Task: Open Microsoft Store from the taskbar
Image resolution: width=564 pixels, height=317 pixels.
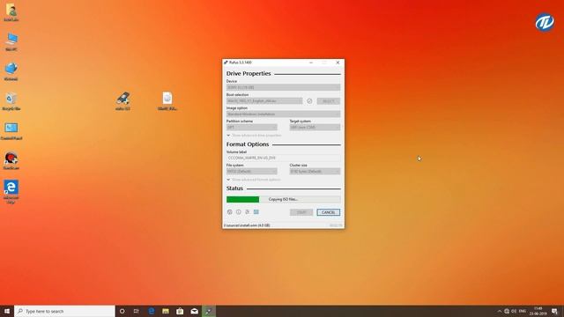Action: click(x=180, y=311)
